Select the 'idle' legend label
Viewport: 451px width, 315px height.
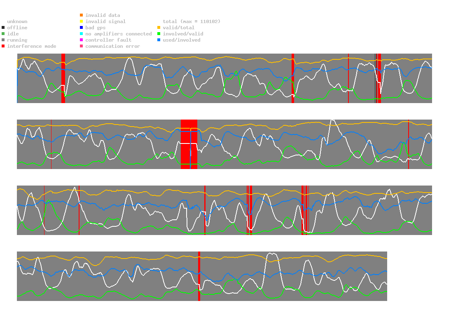pyautogui.click(x=13, y=34)
